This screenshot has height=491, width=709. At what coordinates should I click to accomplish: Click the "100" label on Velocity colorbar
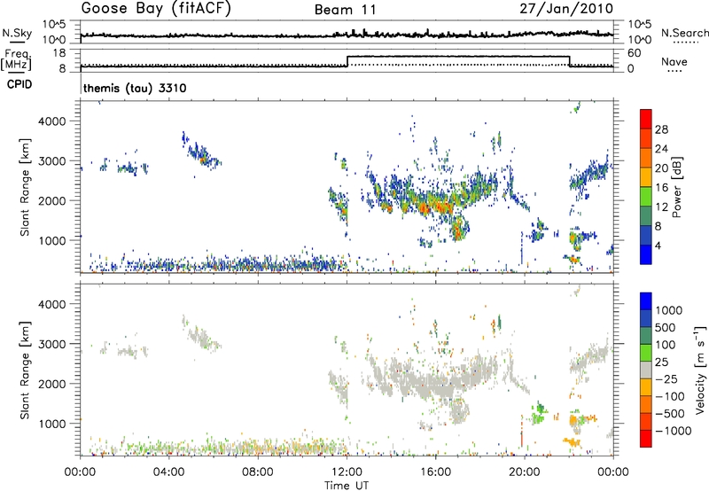pyautogui.click(x=666, y=345)
